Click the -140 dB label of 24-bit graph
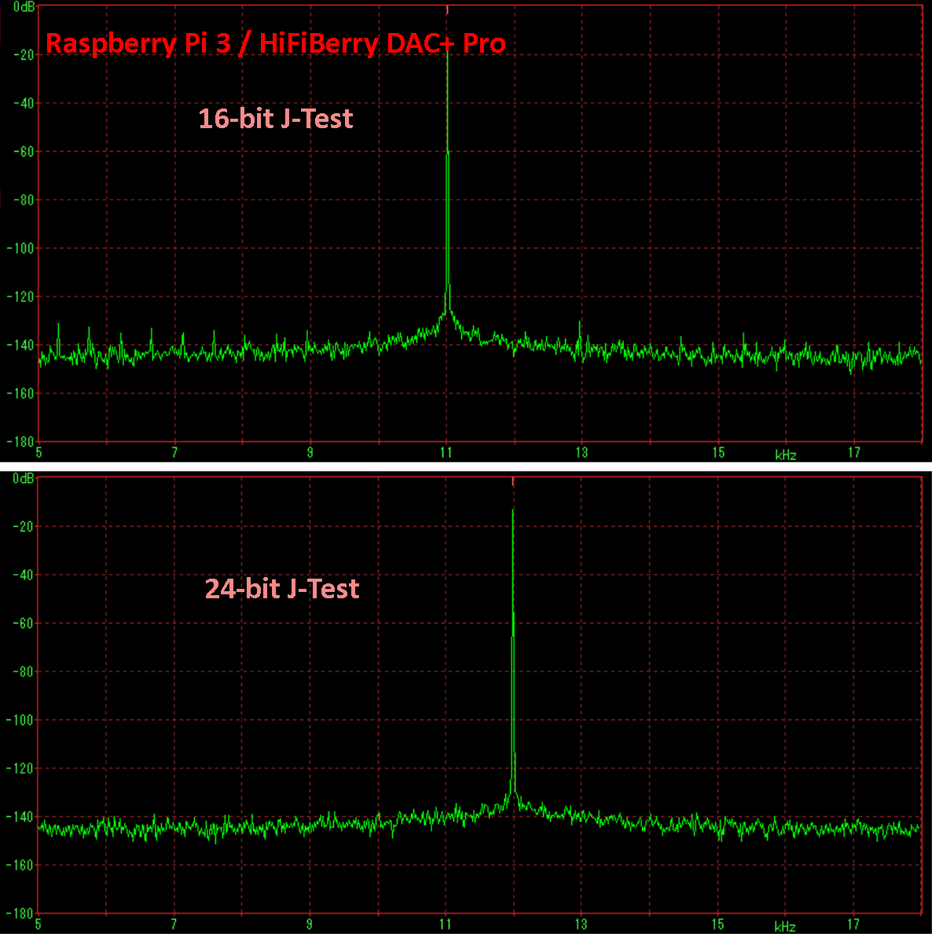This screenshot has height=934, width=932. point(21,817)
